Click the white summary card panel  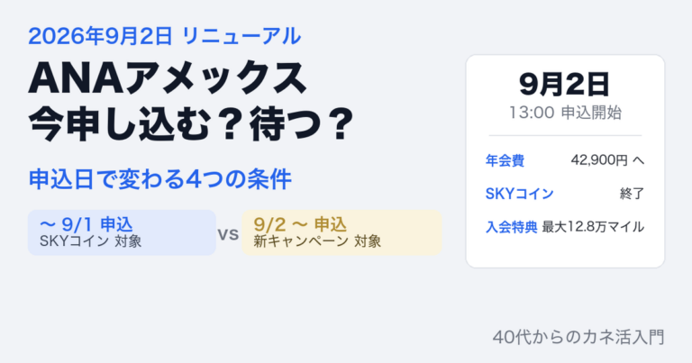click(x=565, y=161)
